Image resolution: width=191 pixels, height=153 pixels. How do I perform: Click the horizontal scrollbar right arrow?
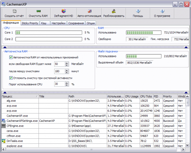point(183,149)
